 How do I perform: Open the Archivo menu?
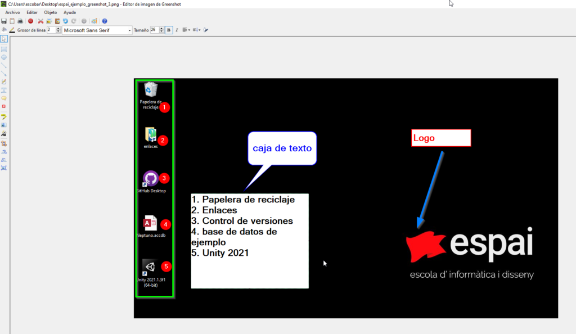[12, 12]
